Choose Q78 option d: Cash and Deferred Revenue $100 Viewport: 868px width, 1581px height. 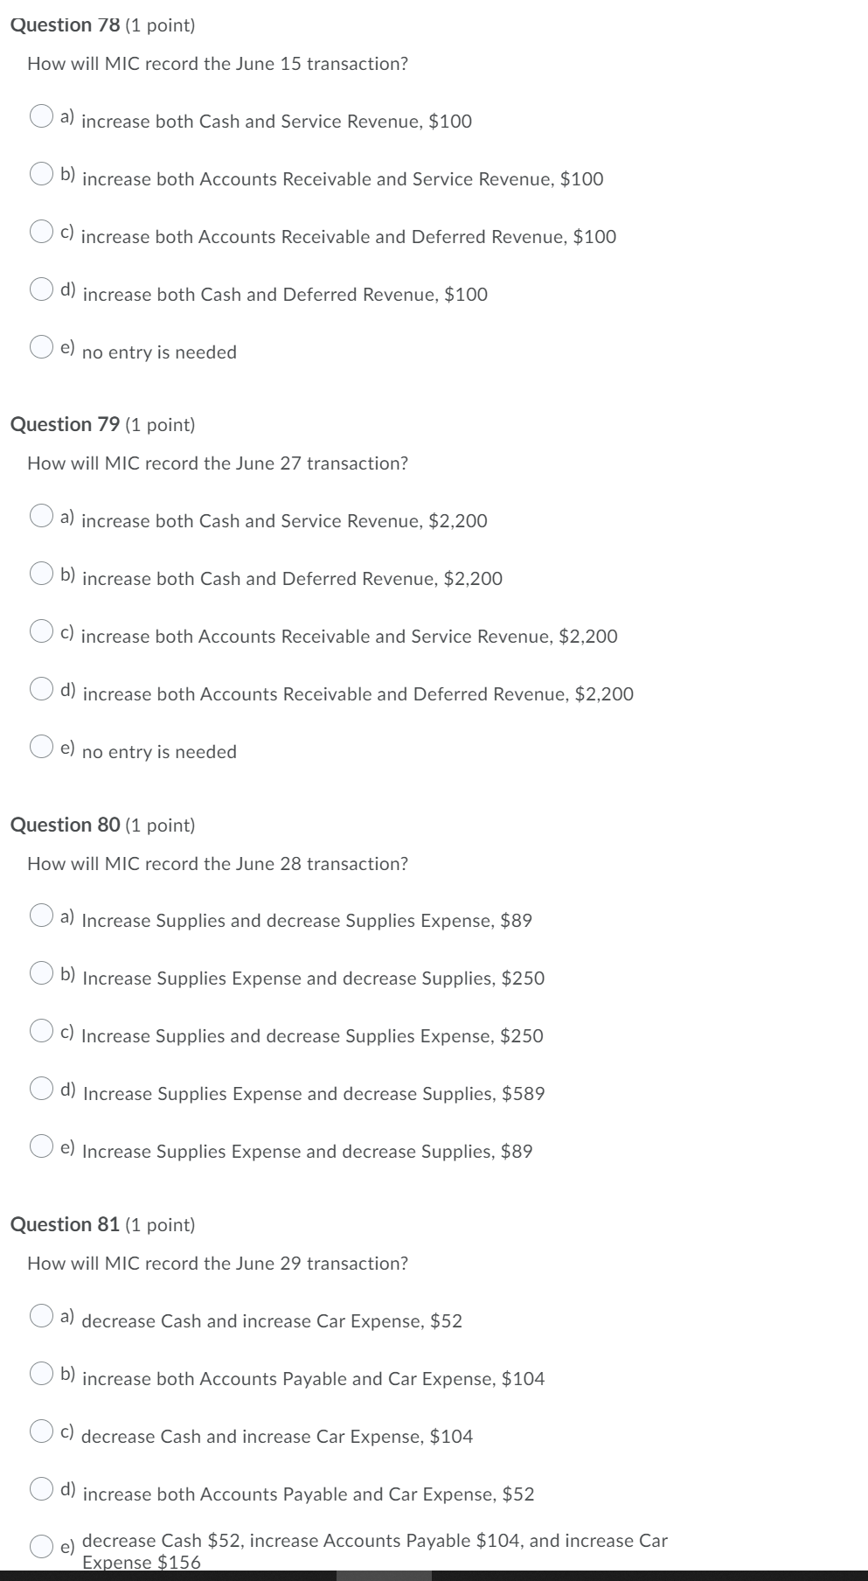pos(42,289)
